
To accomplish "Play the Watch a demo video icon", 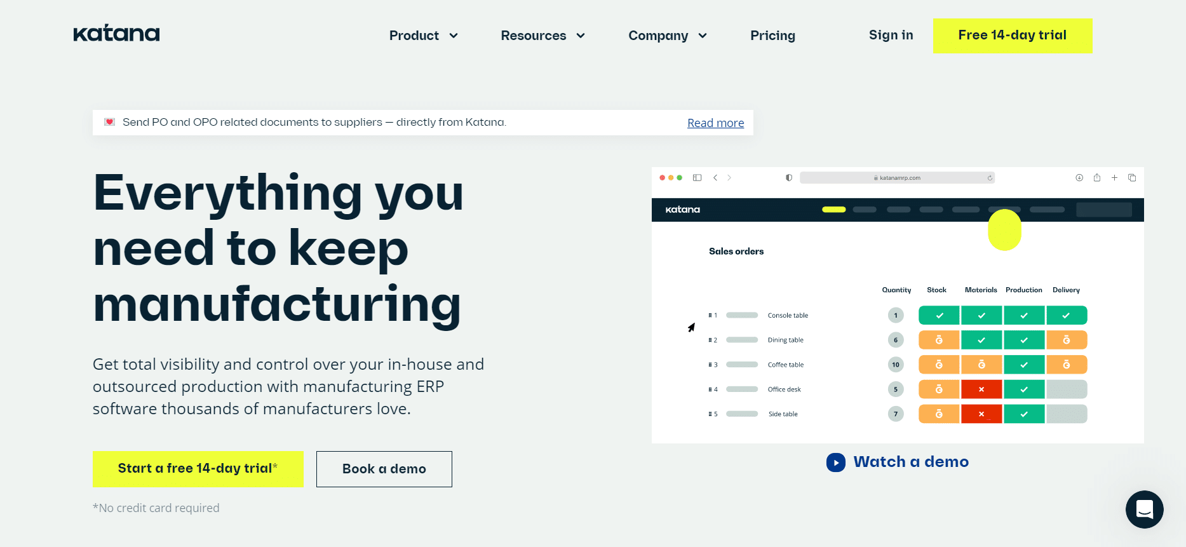I will pyautogui.click(x=836, y=462).
